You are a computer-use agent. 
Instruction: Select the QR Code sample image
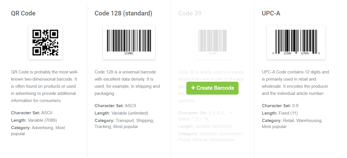45,43
